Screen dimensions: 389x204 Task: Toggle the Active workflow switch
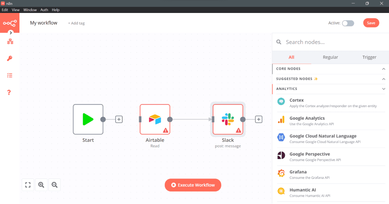348,23
